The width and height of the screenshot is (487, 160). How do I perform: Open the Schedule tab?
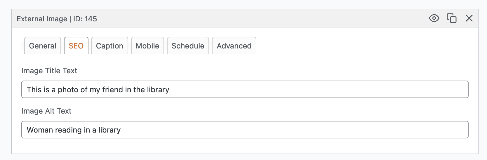pyautogui.click(x=188, y=46)
